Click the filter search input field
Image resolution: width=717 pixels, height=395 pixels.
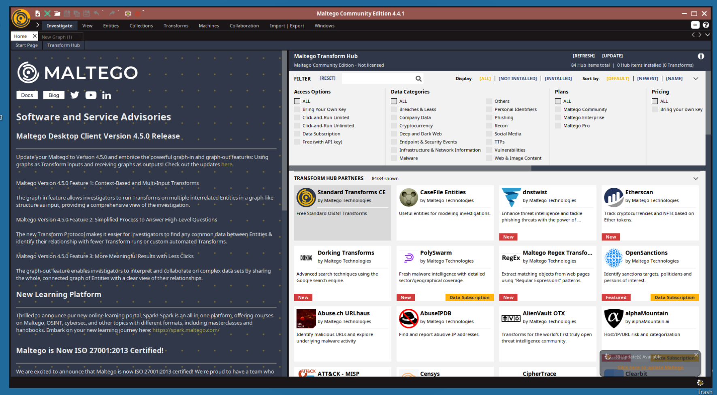click(378, 79)
